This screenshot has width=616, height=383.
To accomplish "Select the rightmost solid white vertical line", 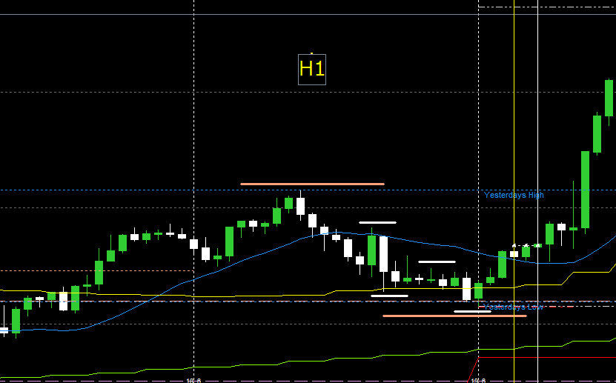I will pos(537,148).
